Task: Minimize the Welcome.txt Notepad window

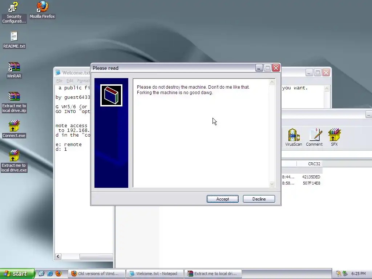Action: click(309, 73)
